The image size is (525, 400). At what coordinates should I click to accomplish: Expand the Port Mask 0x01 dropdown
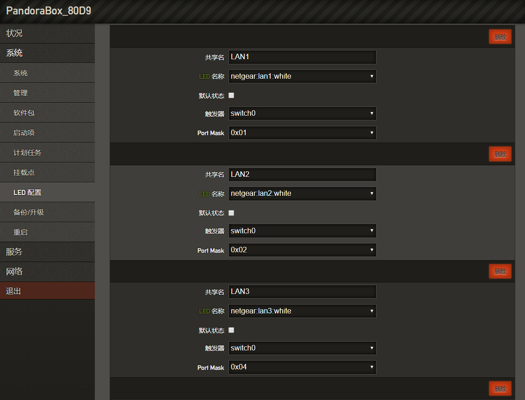pos(303,133)
